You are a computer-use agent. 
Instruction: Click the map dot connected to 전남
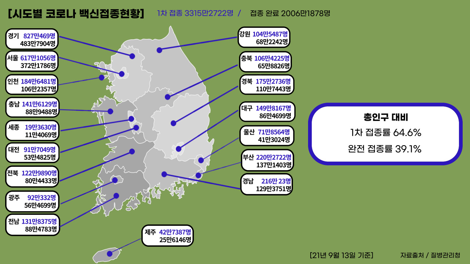(116, 196)
